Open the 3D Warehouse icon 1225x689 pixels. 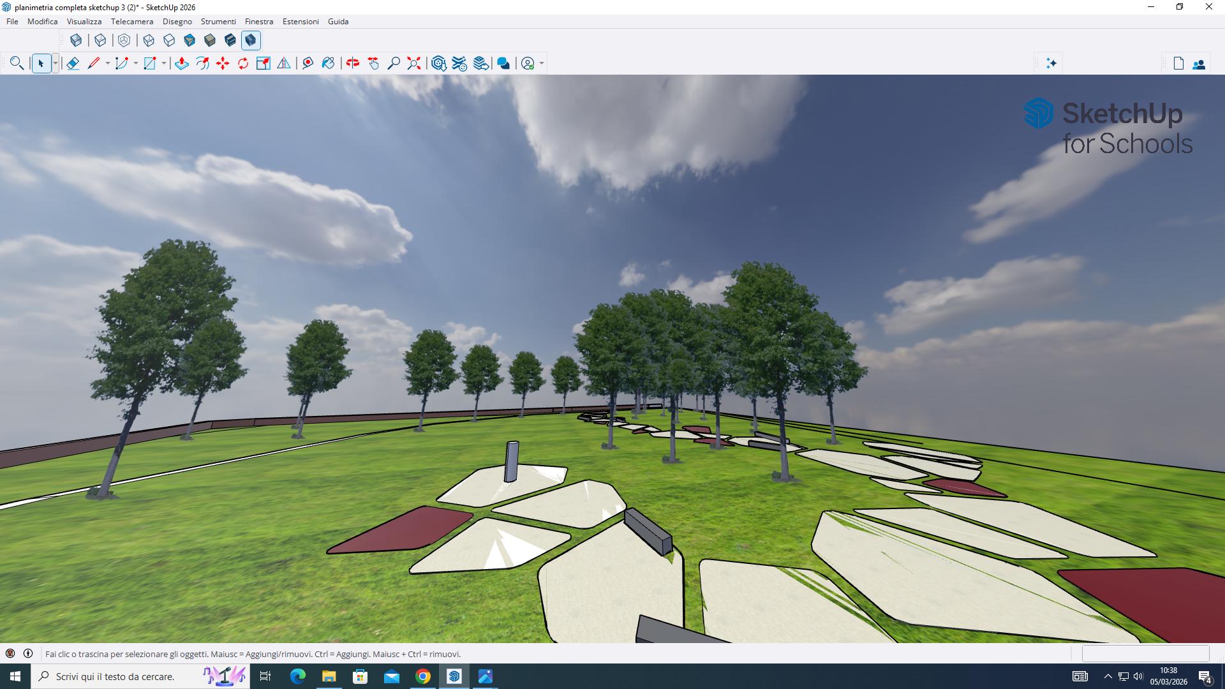438,63
